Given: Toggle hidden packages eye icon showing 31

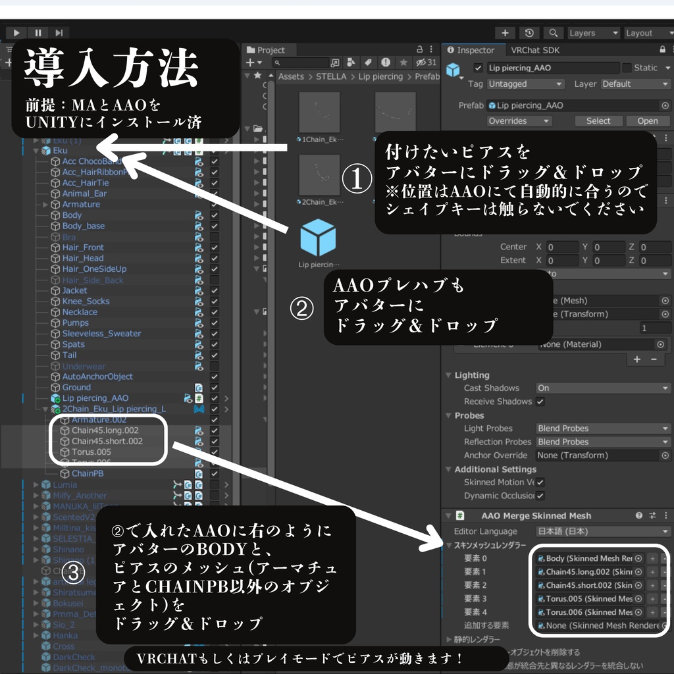Looking at the screenshot, I should coord(426,63).
